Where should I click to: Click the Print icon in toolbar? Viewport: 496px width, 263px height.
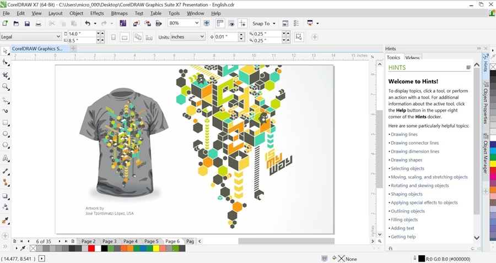38,24
